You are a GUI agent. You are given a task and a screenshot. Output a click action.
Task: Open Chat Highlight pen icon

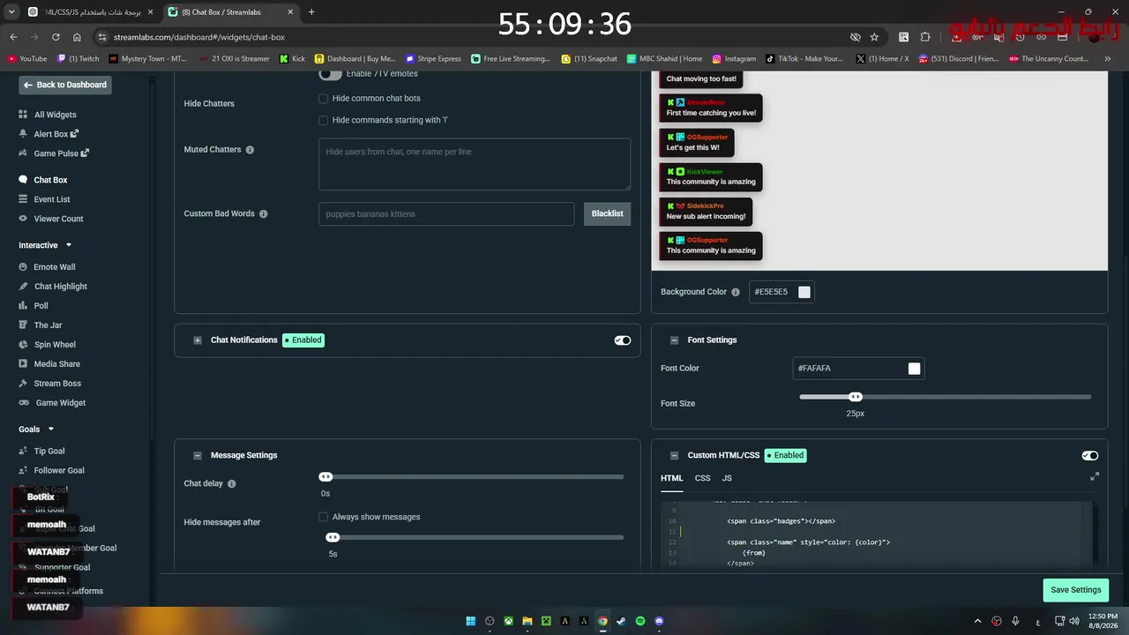pyautogui.click(x=24, y=287)
